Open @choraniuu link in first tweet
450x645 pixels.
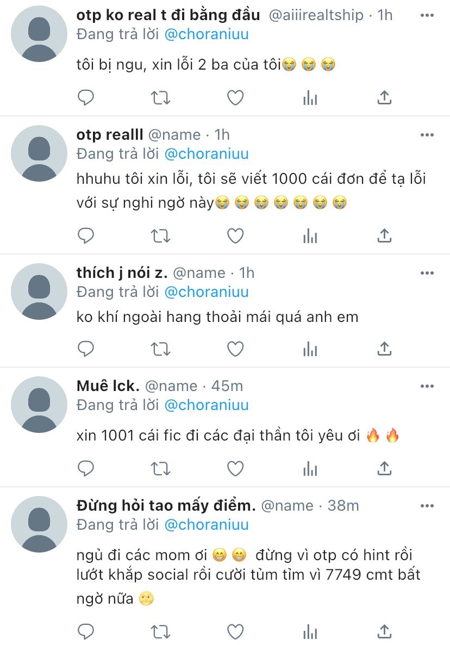[207, 34]
